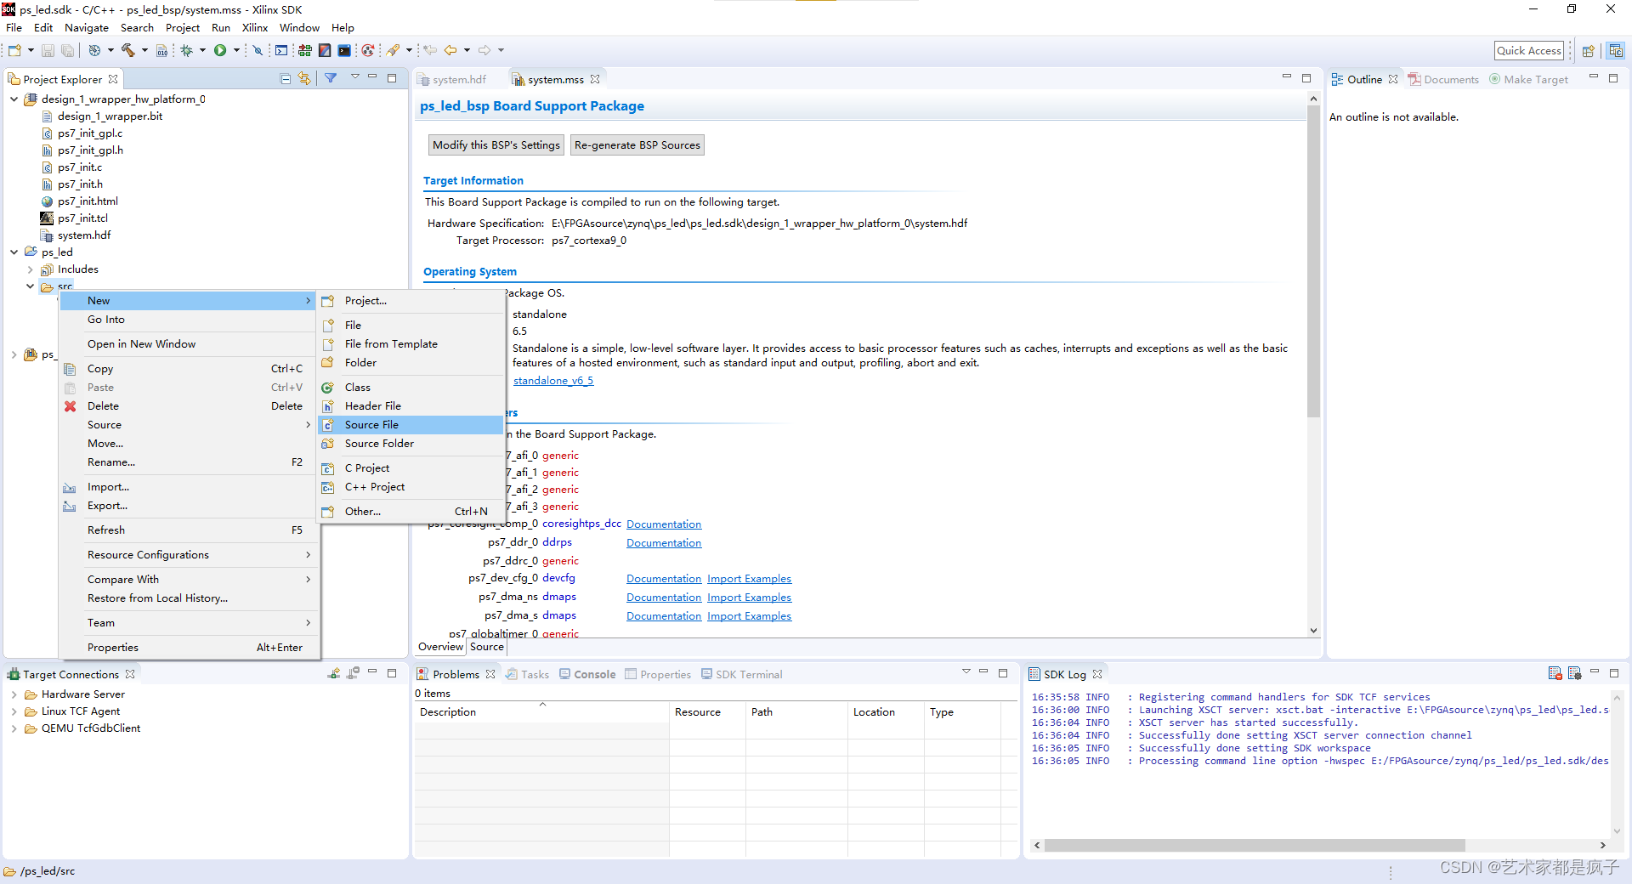Click new target connection icon

click(x=334, y=673)
